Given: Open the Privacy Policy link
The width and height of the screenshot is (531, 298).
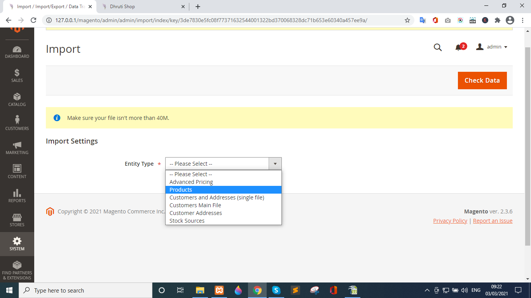Looking at the screenshot, I should (x=450, y=221).
